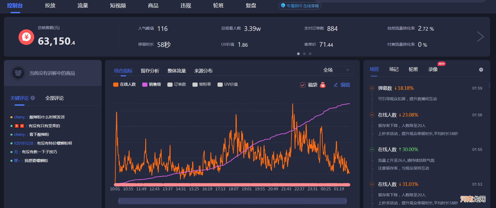This screenshot has width=496, height=208.
Task: Open the 轮班 top navigation tab
Action: tap(218, 5)
